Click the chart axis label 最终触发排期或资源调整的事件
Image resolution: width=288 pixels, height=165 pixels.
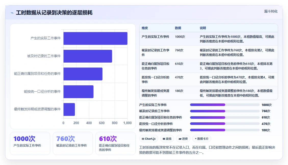pos(37,109)
